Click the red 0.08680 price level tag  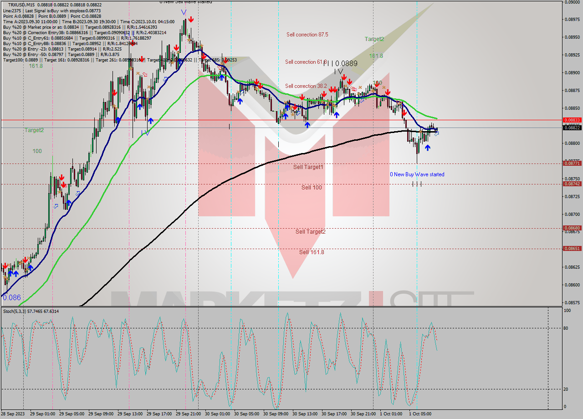(572, 228)
